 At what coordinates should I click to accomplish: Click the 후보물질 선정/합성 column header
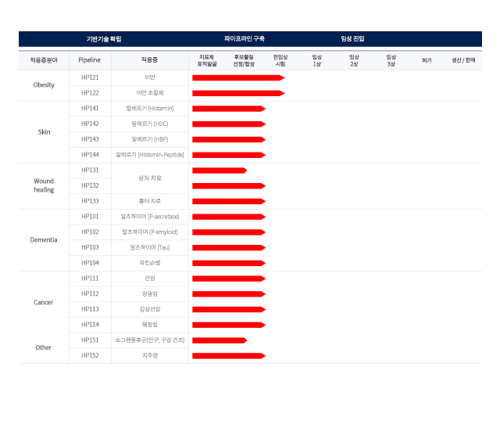tap(244, 60)
